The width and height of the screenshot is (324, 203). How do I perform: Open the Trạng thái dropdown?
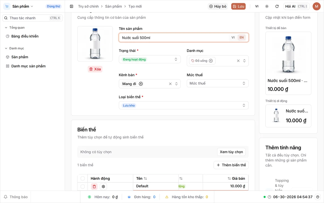click(150, 59)
